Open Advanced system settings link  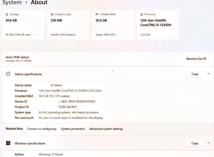coord(106,129)
